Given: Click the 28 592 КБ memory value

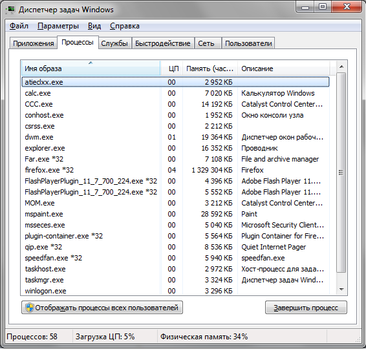Looking at the screenshot, I should point(217,214).
